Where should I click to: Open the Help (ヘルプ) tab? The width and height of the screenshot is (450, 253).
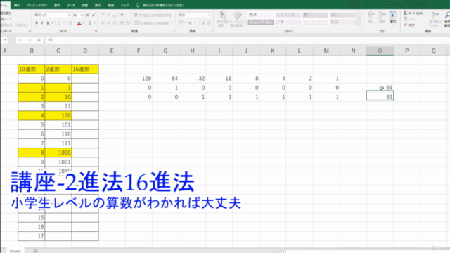coord(124,5)
